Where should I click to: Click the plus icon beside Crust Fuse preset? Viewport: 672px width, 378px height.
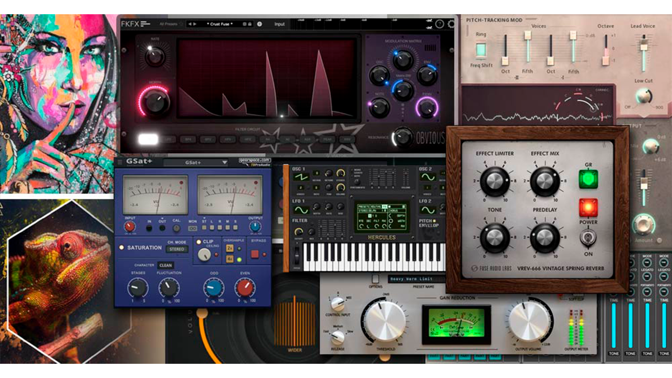tap(259, 24)
